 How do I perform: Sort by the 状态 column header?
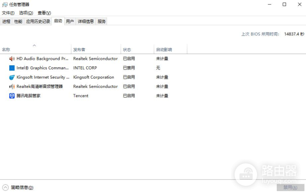pos(137,50)
